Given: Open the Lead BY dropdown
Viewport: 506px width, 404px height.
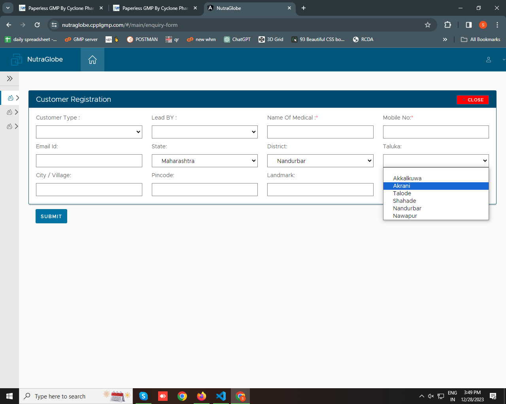Looking at the screenshot, I should click(x=204, y=132).
